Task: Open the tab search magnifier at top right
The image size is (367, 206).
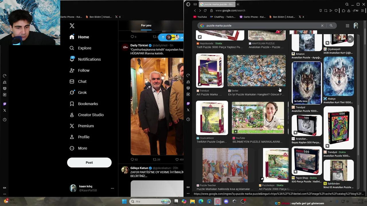Action: click(347, 4)
